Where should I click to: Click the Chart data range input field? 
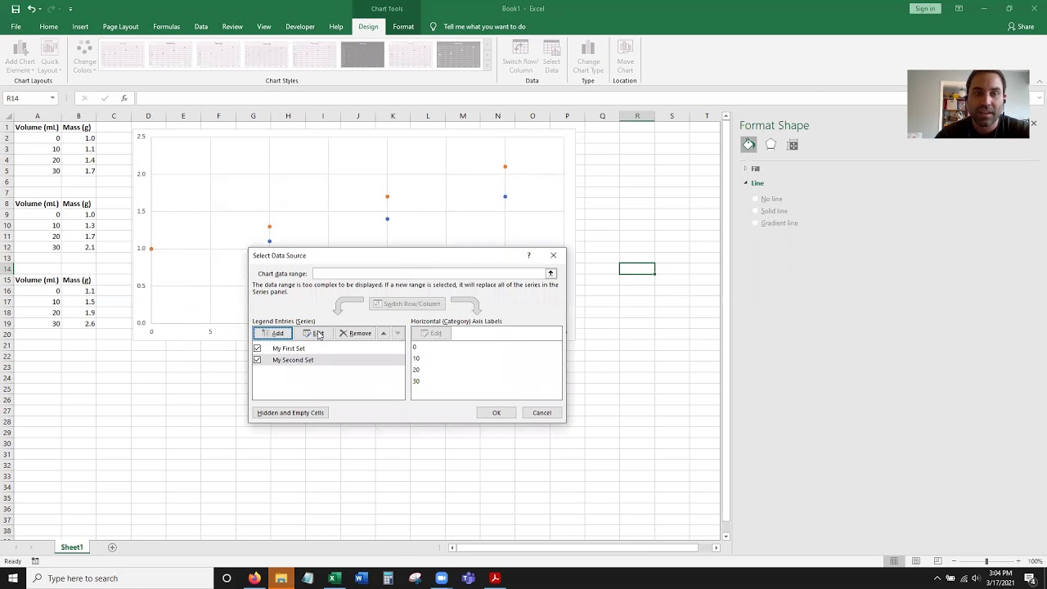(429, 273)
